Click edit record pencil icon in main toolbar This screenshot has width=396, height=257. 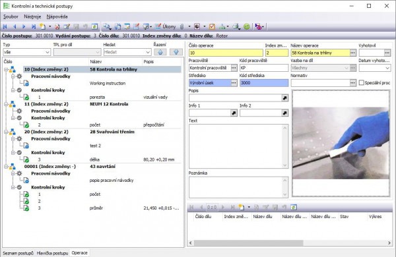pos(67,26)
